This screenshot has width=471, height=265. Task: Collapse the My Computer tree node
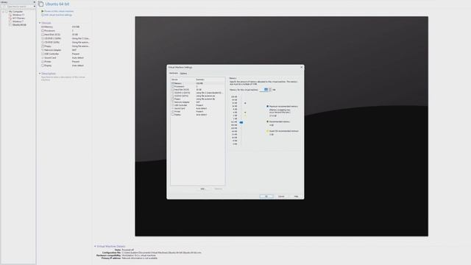point(3,12)
